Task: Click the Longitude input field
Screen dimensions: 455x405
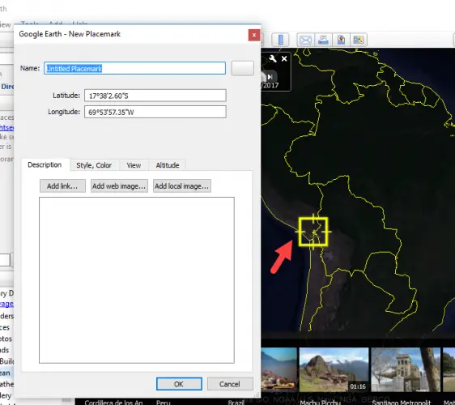Action: (155, 112)
